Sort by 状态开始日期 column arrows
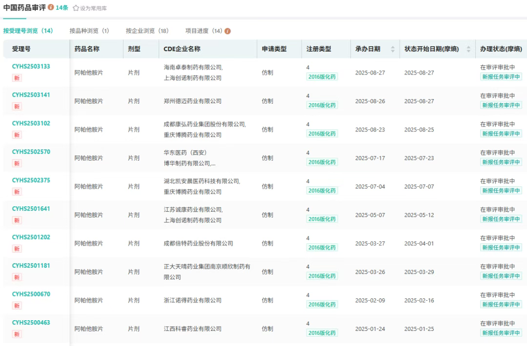 pos(468,49)
